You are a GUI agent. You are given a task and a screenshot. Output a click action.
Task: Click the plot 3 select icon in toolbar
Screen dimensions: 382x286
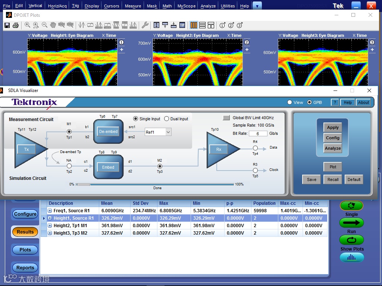tap(240, 25)
